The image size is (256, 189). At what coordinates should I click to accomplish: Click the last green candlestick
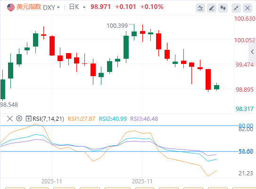click(x=217, y=87)
